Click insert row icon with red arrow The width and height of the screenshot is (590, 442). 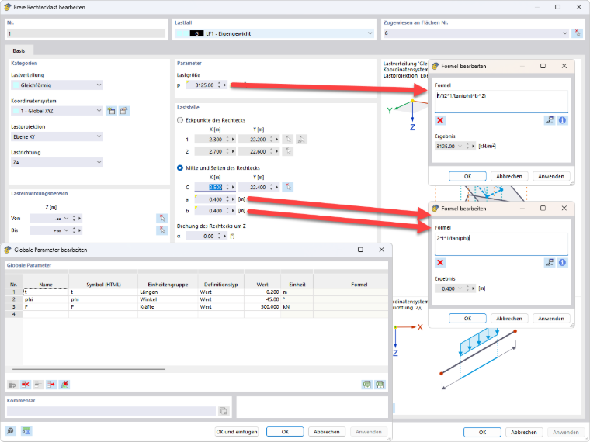click(x=51, y=385)
